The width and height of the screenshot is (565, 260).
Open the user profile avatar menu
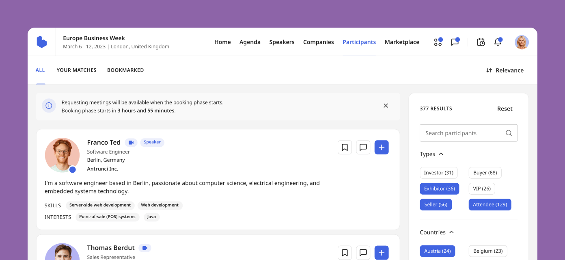tap(522, 42)
